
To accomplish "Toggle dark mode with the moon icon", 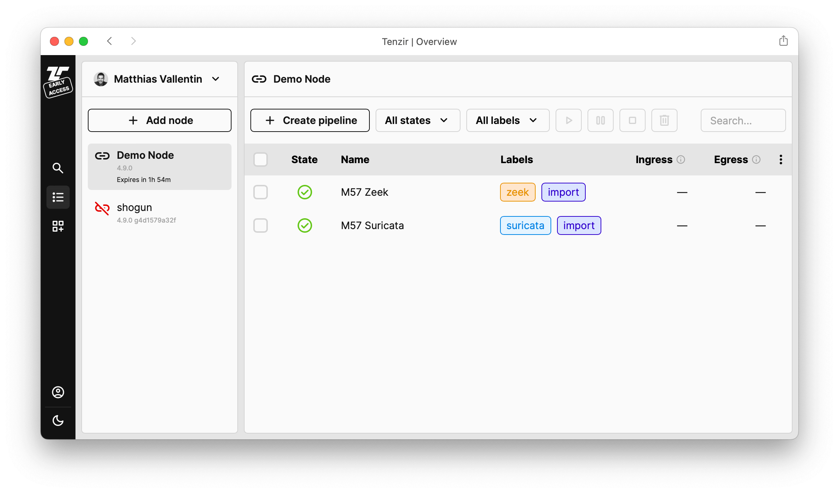I will tap(58, 420).
